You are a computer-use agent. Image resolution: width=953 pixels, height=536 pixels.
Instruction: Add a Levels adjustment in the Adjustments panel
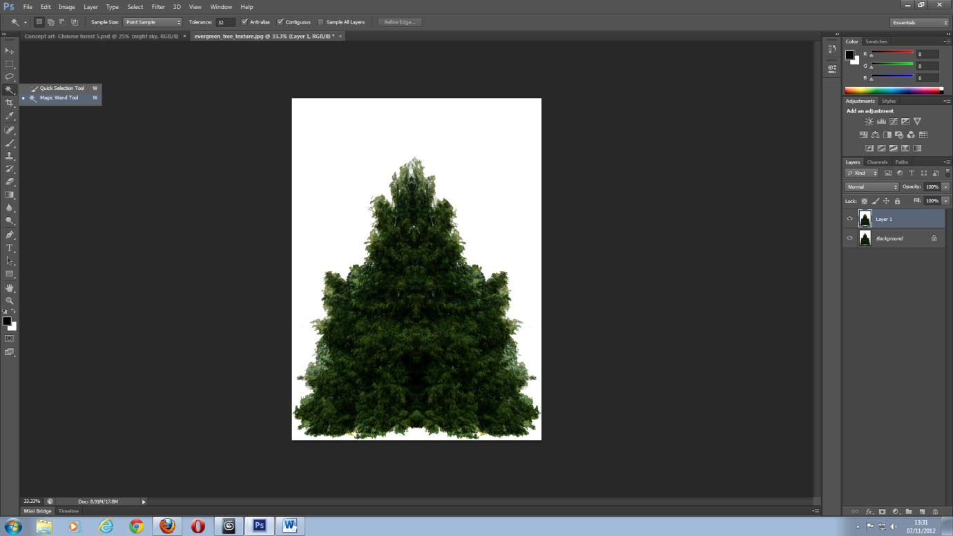coord(882,121)
